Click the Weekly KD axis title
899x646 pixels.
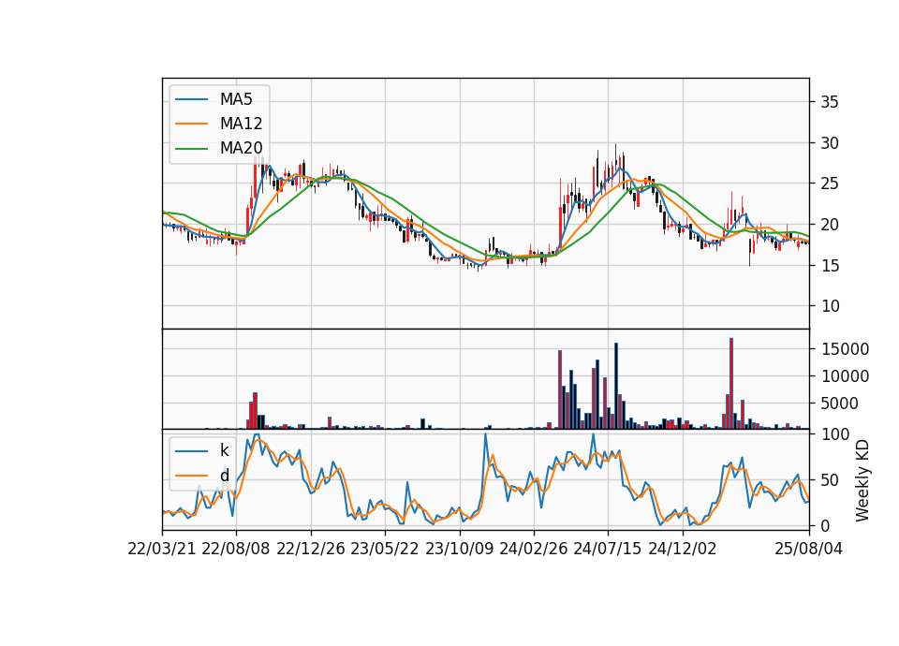click(862, 481)
